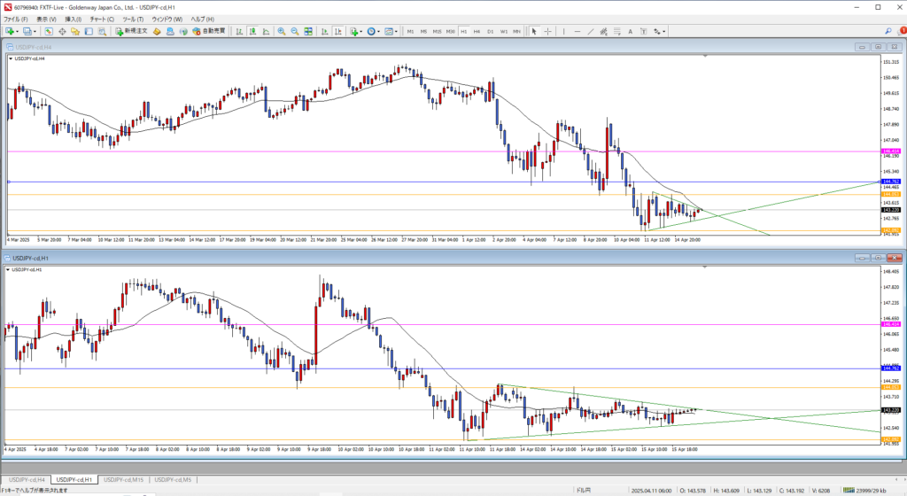Open the Strategy Tester icon
The width and height of the screenshot is (907, 496).
tap(102, 31)
